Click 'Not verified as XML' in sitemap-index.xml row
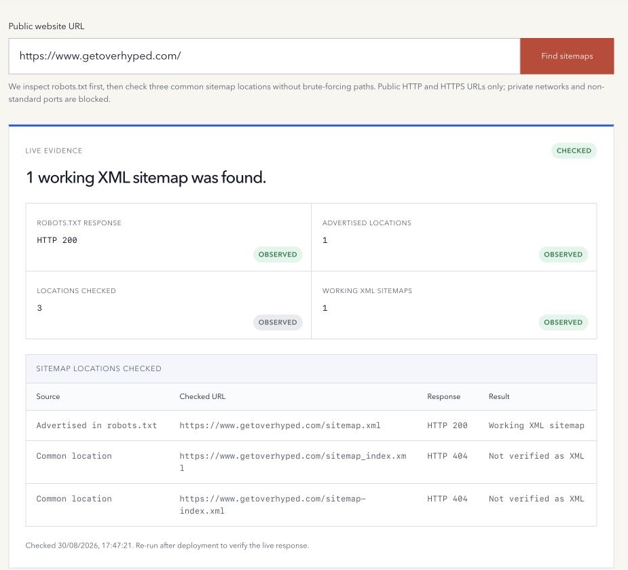 click(536, 499)
